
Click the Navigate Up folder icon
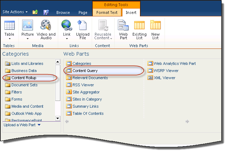click(x=35, y=12)
